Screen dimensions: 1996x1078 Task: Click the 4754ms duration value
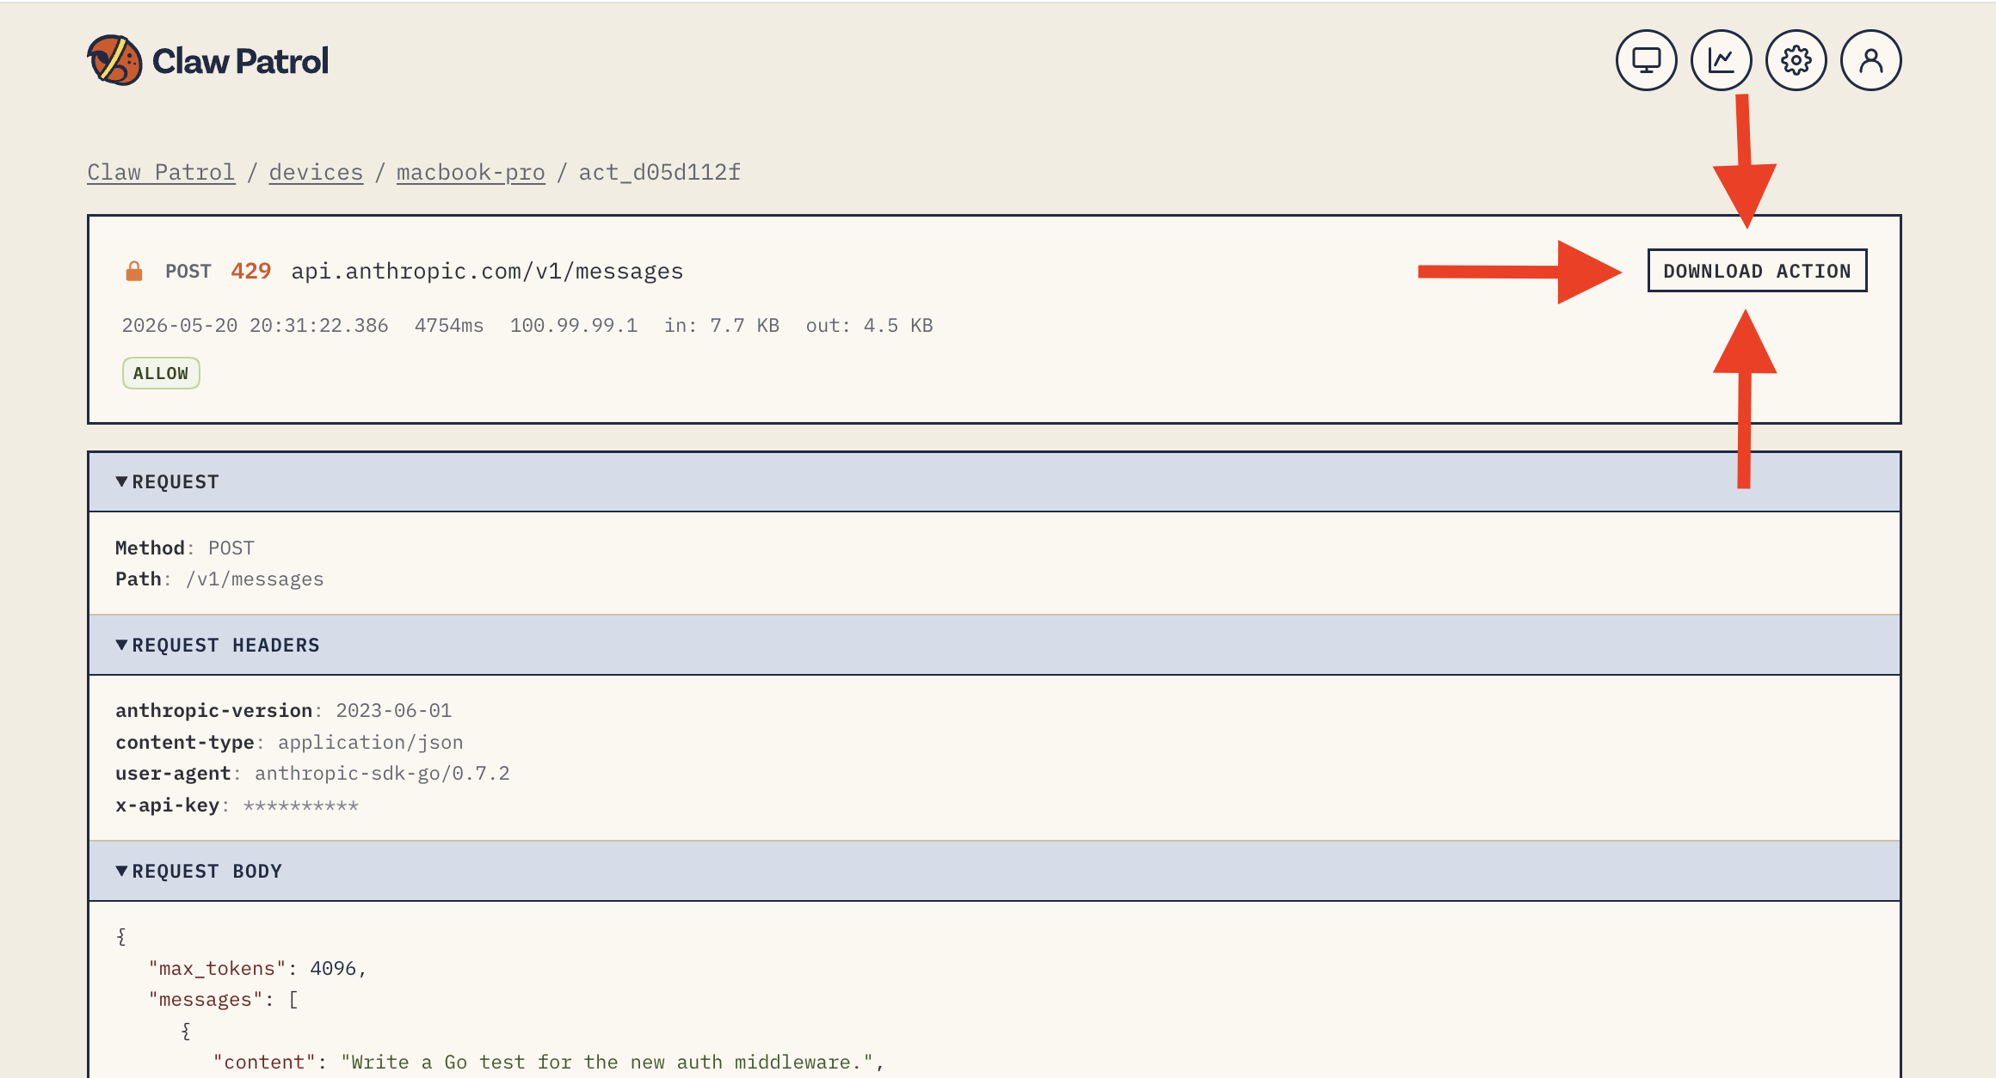(449, 326)
